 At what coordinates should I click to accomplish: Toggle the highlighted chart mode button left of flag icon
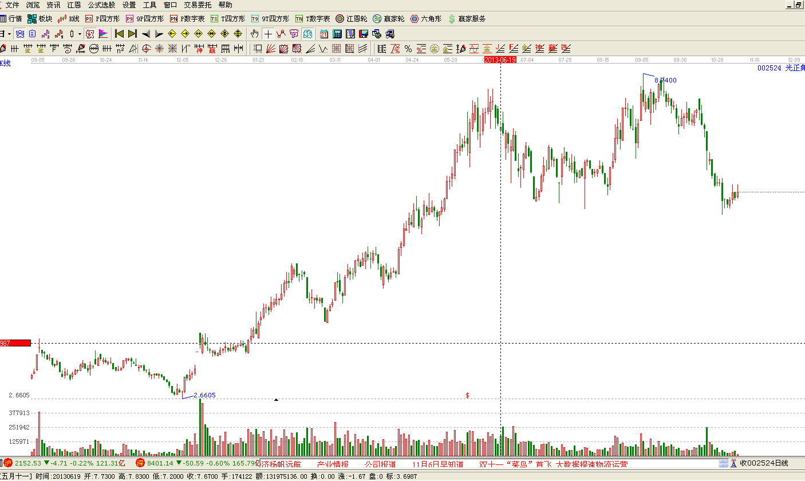(x=90, y=34)
